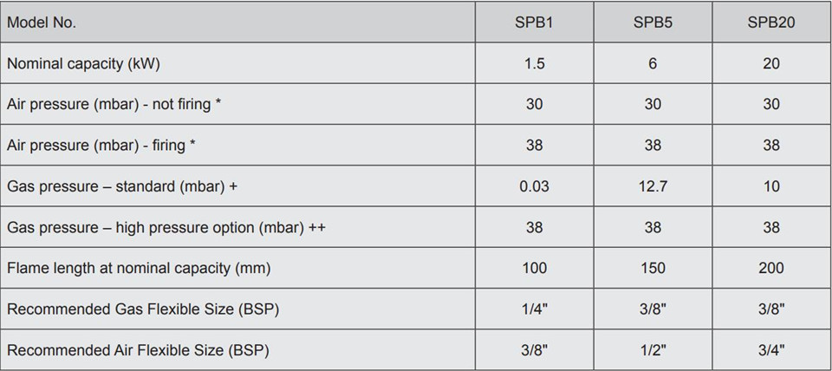Click SPB5 flame length value 150
The image size is (832, 371).
pos(653,268)
